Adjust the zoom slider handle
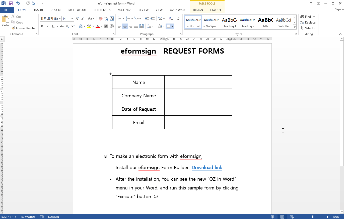This screenshot has width=344, height=219. click(313, 217)
